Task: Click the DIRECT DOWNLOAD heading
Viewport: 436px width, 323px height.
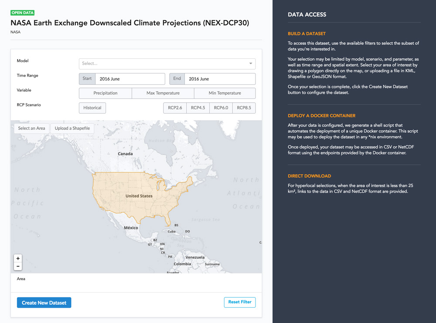Action: point(309,176)
